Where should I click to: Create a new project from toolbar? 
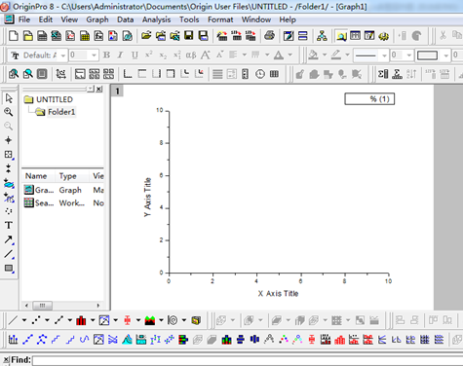click(x=14, y=36)
